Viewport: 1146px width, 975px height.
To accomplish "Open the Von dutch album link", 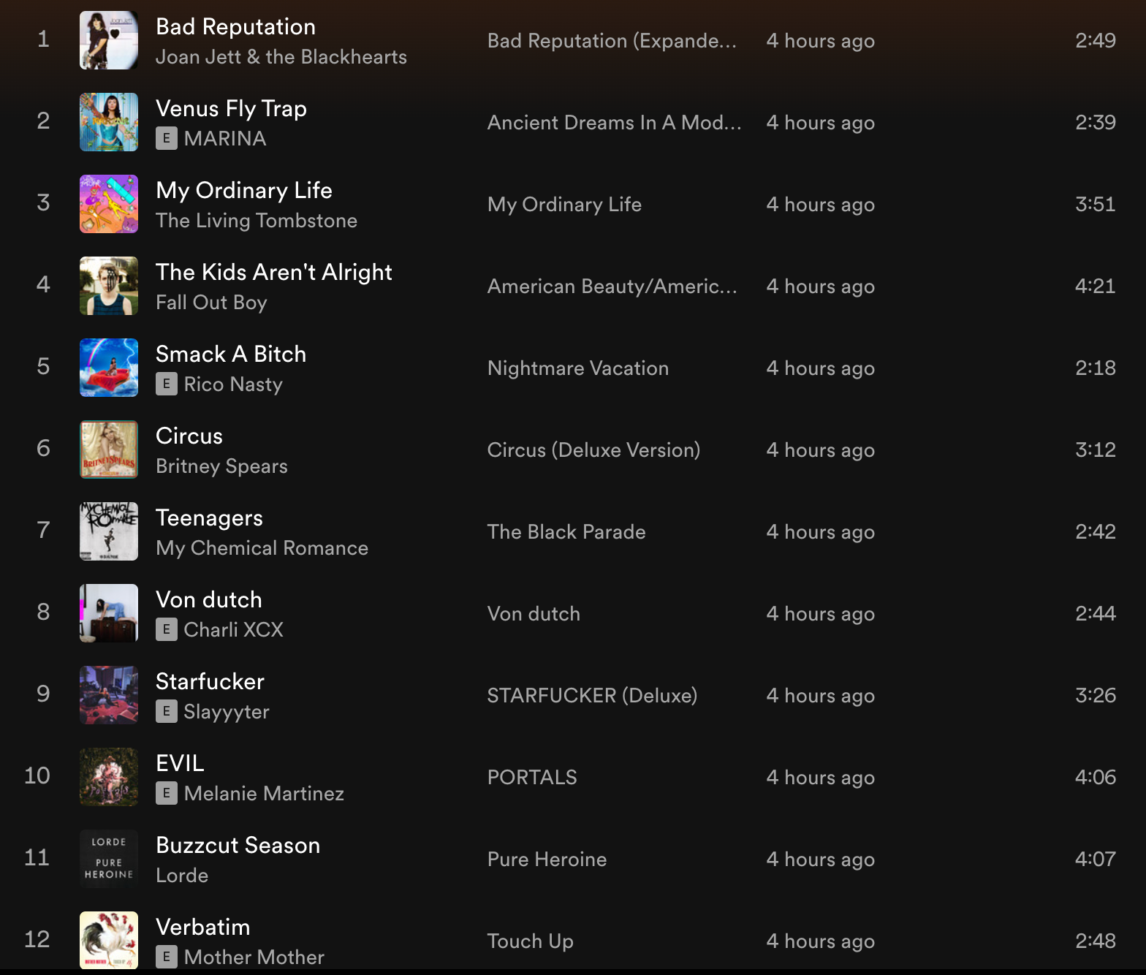I will (534, 613).
